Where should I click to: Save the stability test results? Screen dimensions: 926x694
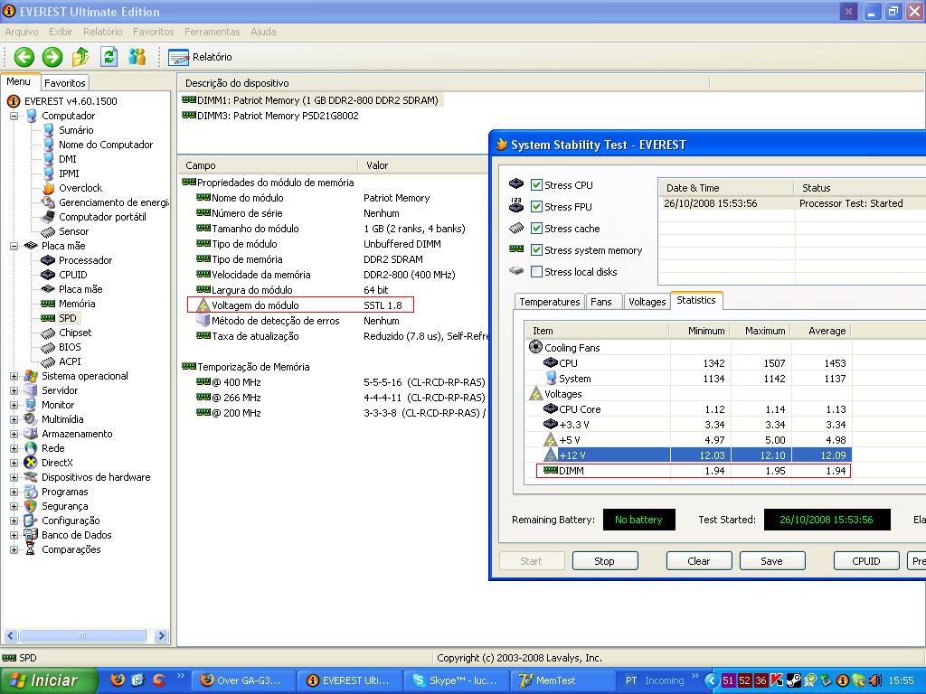[x=772, y=561]
